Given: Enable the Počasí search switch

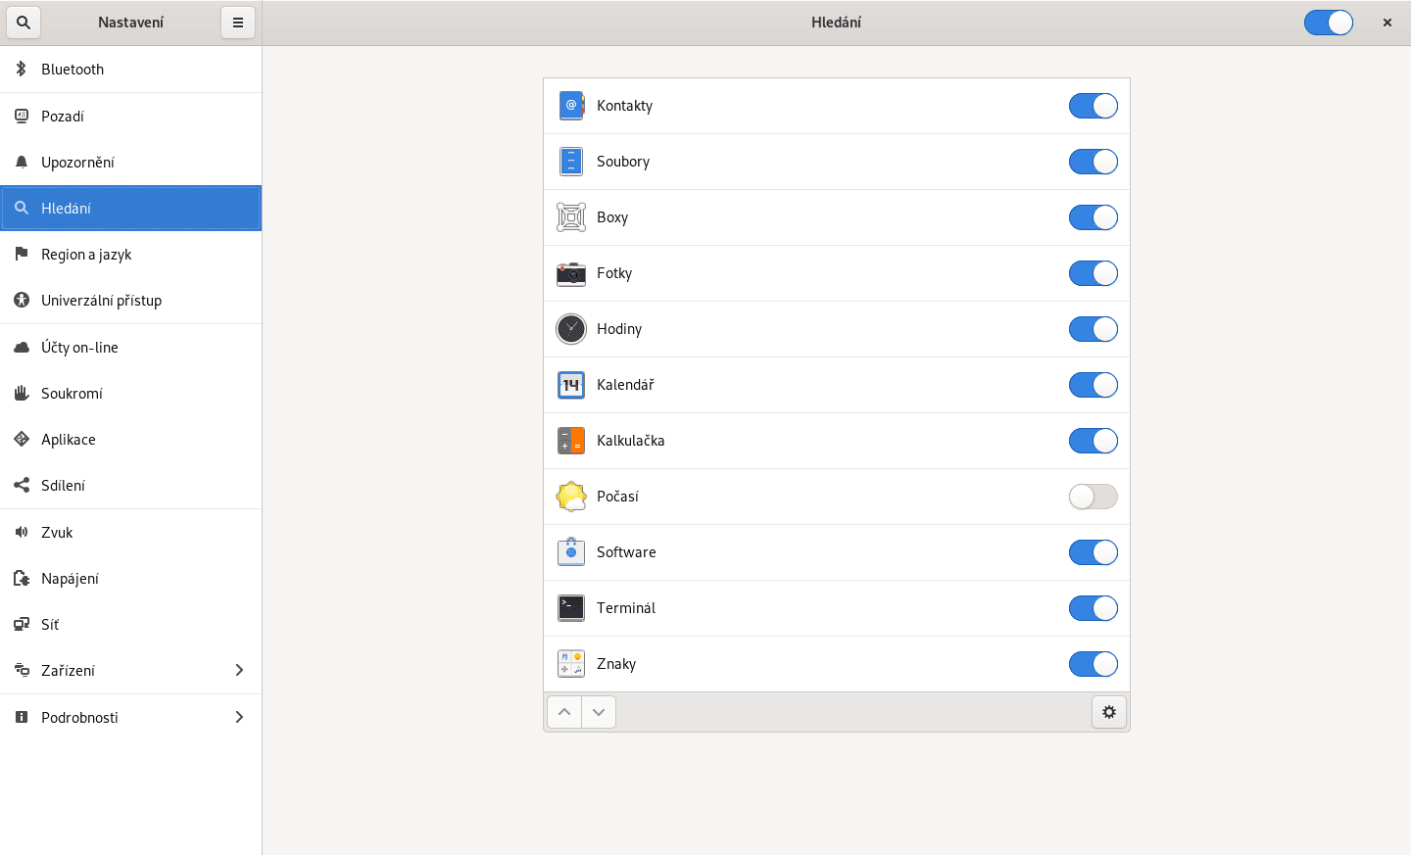Looking at the screenshot, I should [1093, 497].
